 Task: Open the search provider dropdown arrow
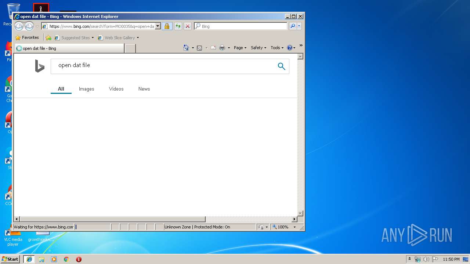tap(299, 26)
